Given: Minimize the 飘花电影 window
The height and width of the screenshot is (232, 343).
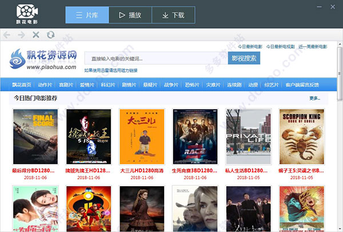Looking at the screenshot, I should pos(319,7).
